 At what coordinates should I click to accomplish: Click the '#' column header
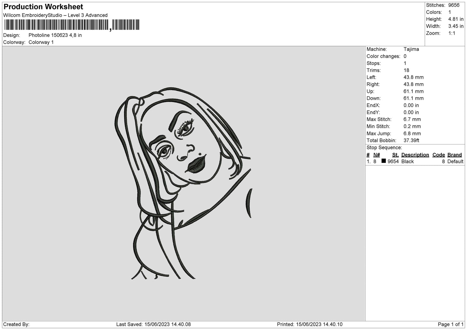point(368,155)
